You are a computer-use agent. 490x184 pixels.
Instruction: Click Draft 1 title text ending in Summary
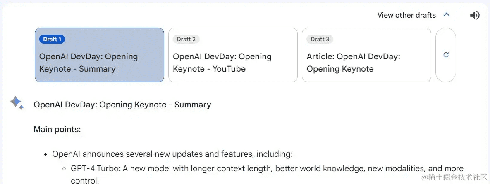pyautogui.click(x=88, y=63)
